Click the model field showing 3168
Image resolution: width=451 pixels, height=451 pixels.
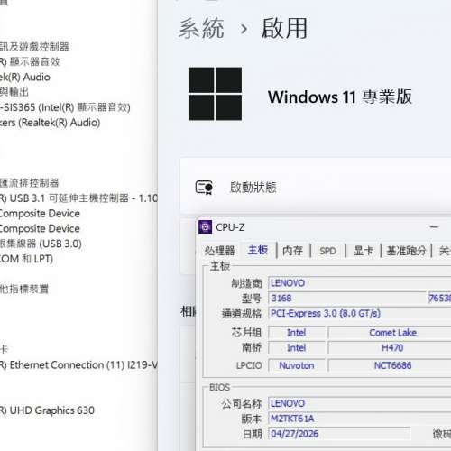(347, 298)
